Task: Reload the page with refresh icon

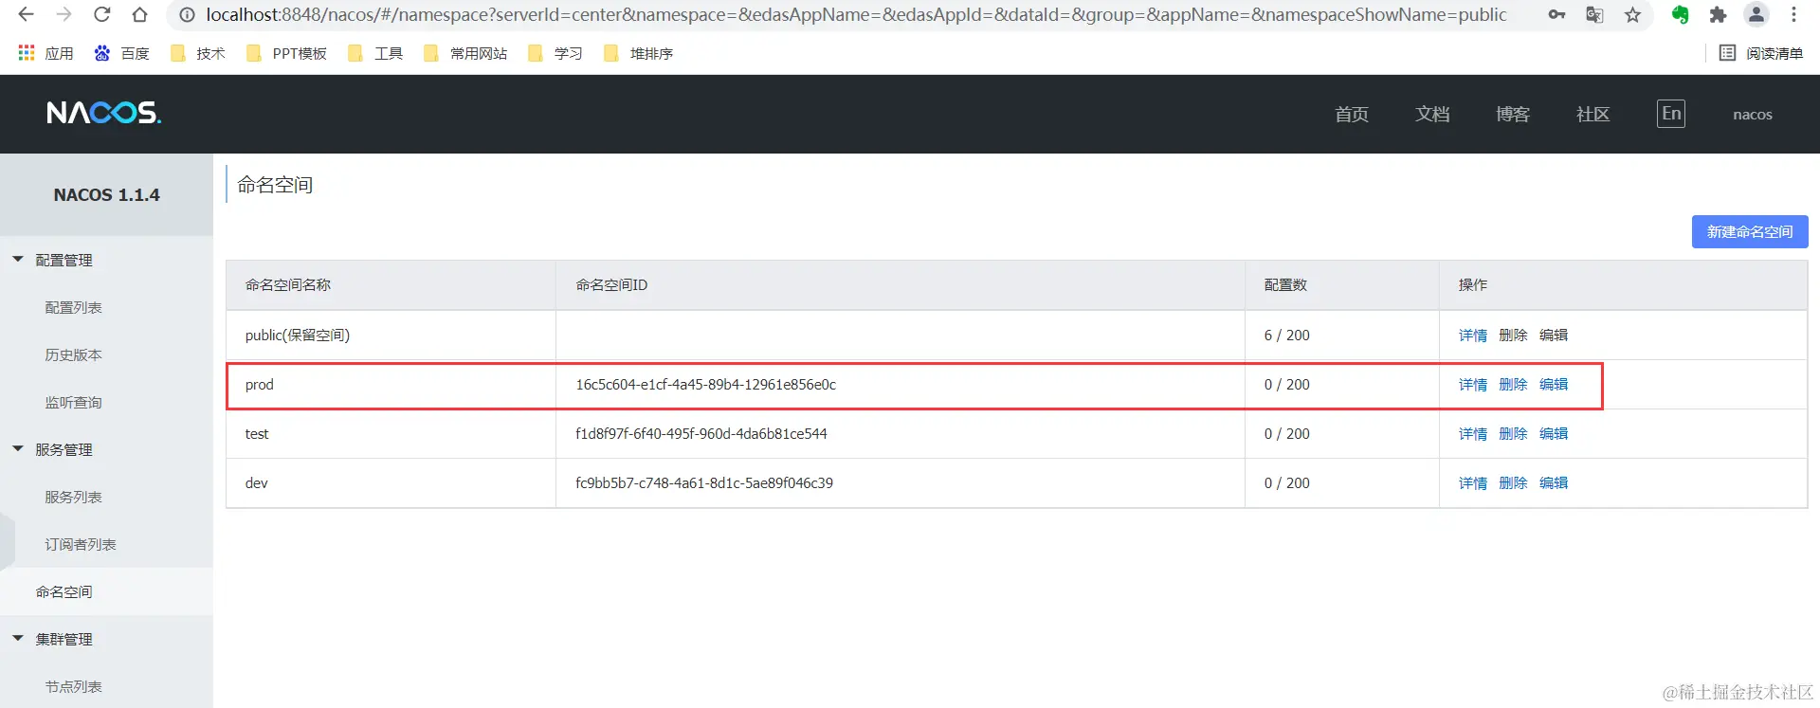Action: tap(101, 14)
